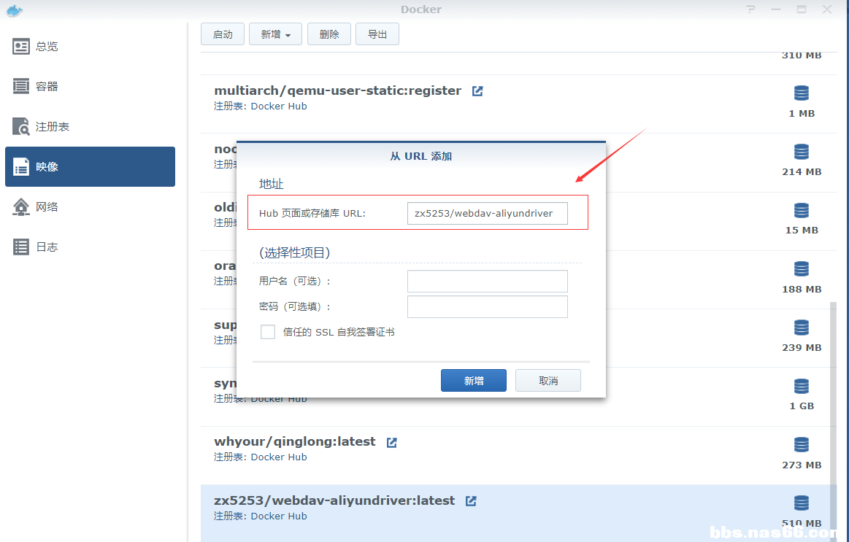
Task: Click database icon above 510 MB
Action: click(x=802, y=503)
